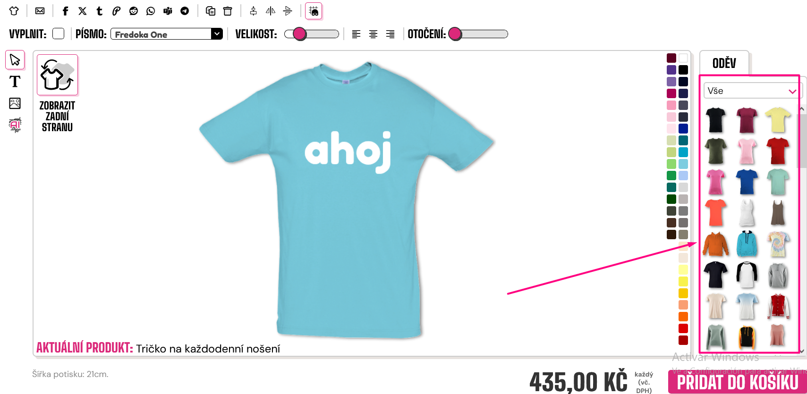Open the ODĚV tab

pos(724,63)
